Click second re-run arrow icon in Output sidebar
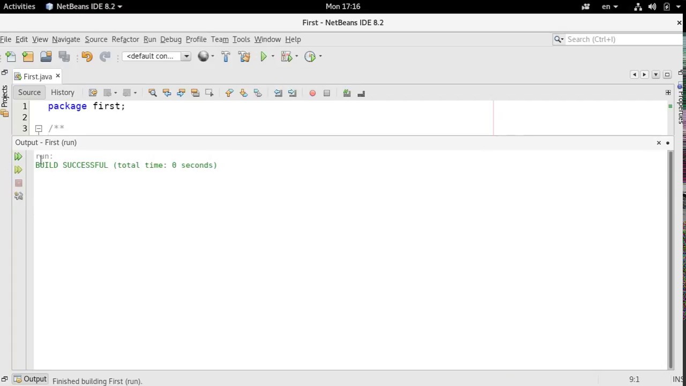Screen dimensions: 686x386 point(18,170)
